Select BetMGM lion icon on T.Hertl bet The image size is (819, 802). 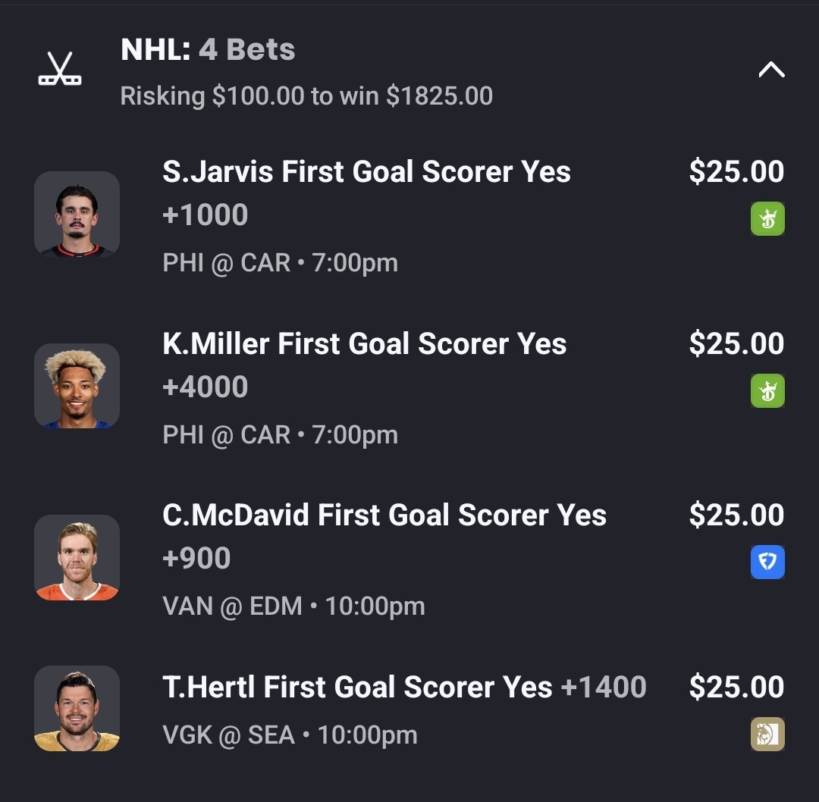pyautogui.click(x=767, y=735)
